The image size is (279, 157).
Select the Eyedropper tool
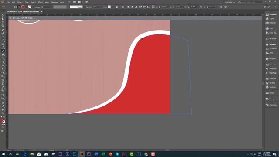3,87
